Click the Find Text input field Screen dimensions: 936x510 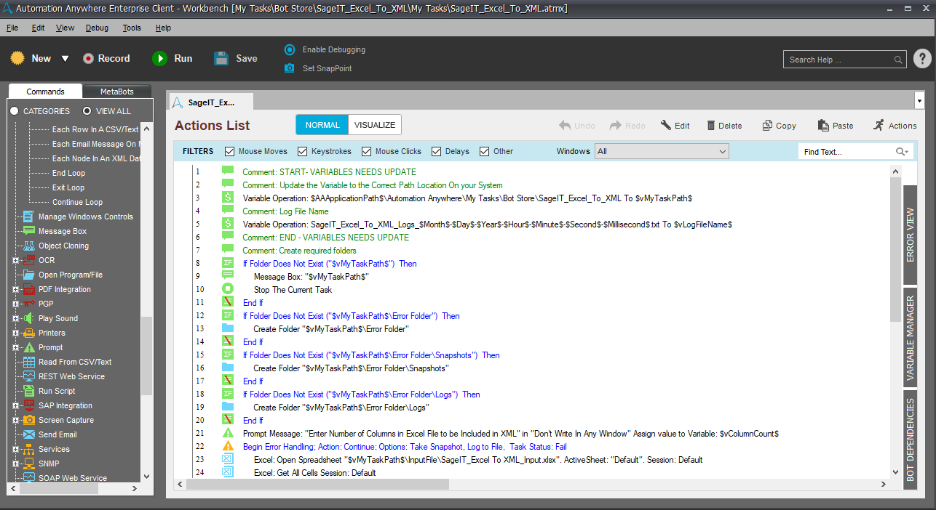pyautogui.click(x=846, y=152)
